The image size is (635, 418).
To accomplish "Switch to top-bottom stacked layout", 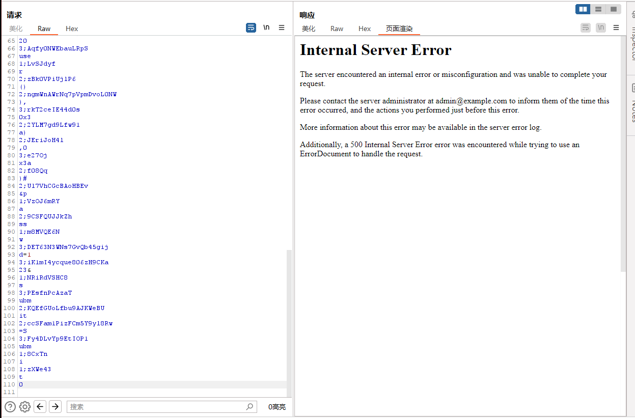I will click(598, 9).
